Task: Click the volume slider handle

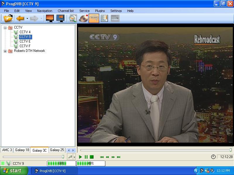Action: coord(63,157)
